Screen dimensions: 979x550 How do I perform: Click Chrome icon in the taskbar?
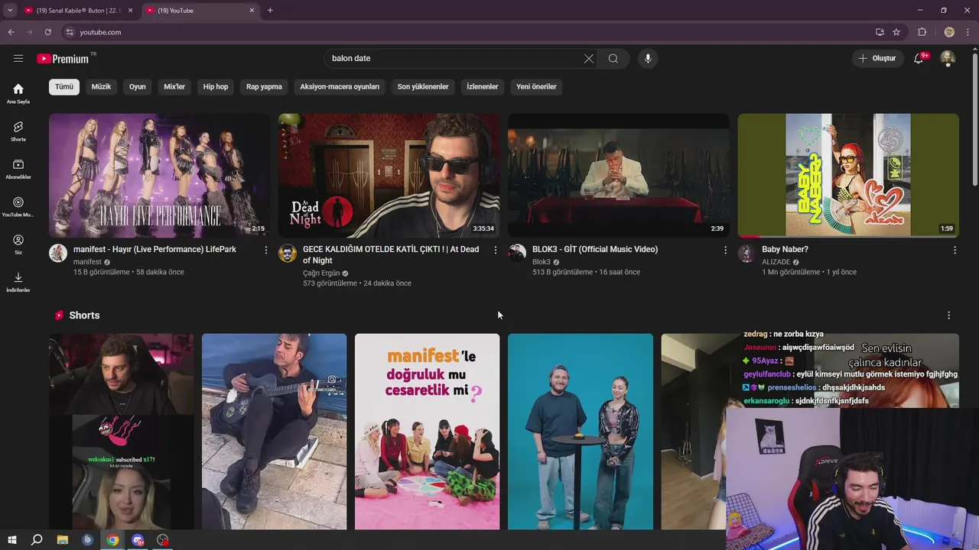tap(112, 540)
